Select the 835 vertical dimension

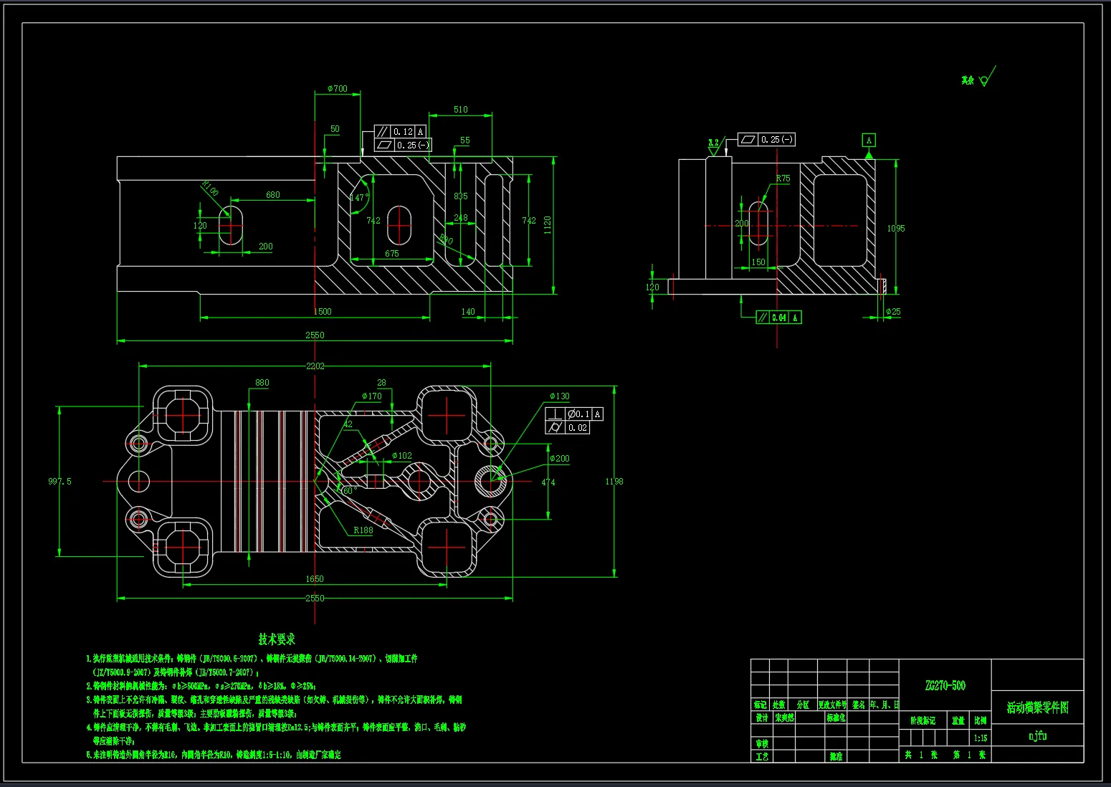[461, 196]
